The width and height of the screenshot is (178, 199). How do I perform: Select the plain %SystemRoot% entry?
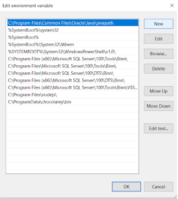click(72, 37)
